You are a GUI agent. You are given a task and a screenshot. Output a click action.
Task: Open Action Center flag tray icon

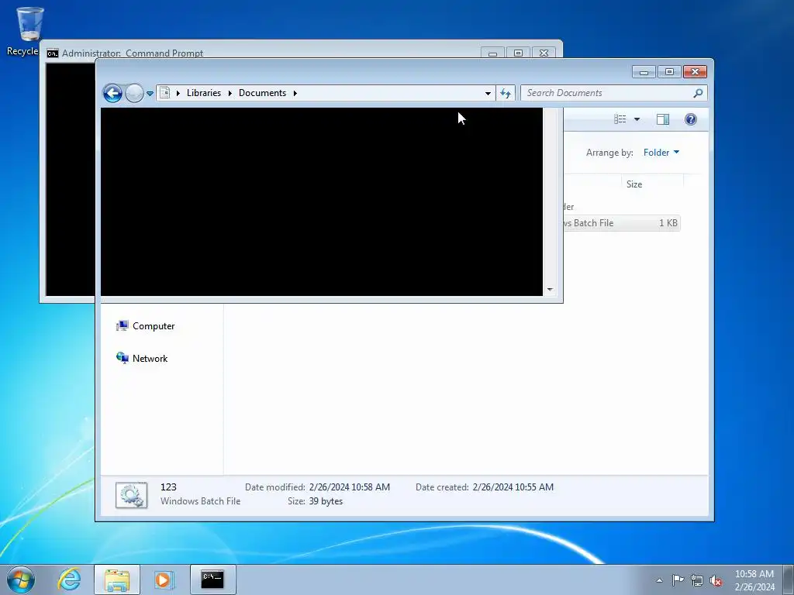click(678, 580)
